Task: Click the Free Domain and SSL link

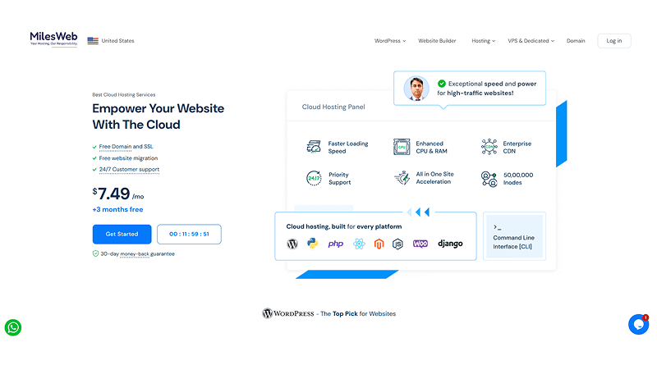Action: [x=127, y=147]
